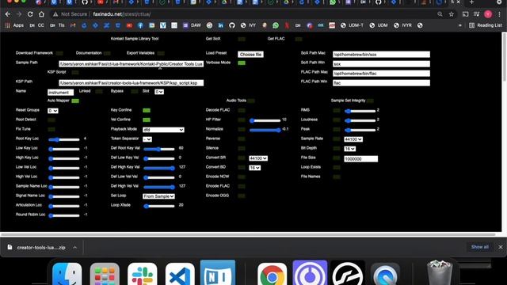Open Google Chrome from the dock

click(x=272, y=275)
